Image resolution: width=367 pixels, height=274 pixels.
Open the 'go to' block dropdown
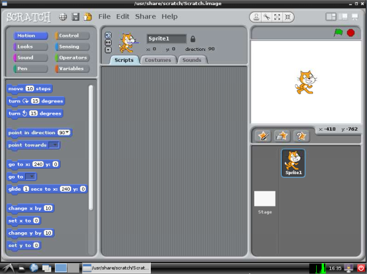(x=31, y=177)
